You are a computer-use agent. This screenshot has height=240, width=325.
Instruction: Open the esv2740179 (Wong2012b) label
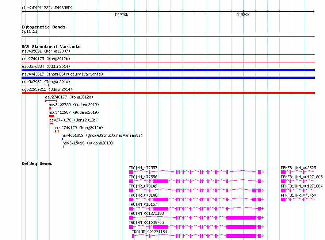coord(79,128)
